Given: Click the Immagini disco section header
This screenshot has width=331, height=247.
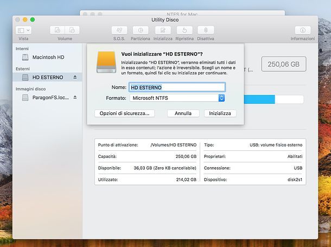Looking at the screenshot, I should [x=30, y=89].
